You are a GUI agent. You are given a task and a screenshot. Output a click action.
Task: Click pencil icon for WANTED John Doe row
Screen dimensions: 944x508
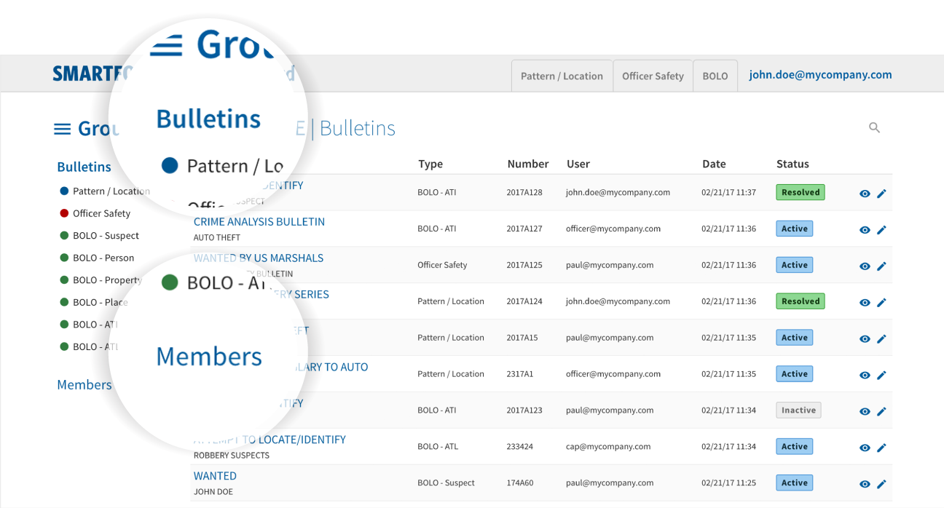tap(881, 484)
